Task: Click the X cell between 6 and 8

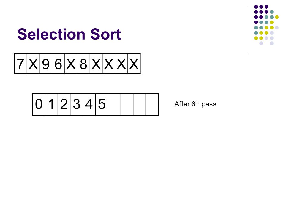Action: tap(71, 64)
